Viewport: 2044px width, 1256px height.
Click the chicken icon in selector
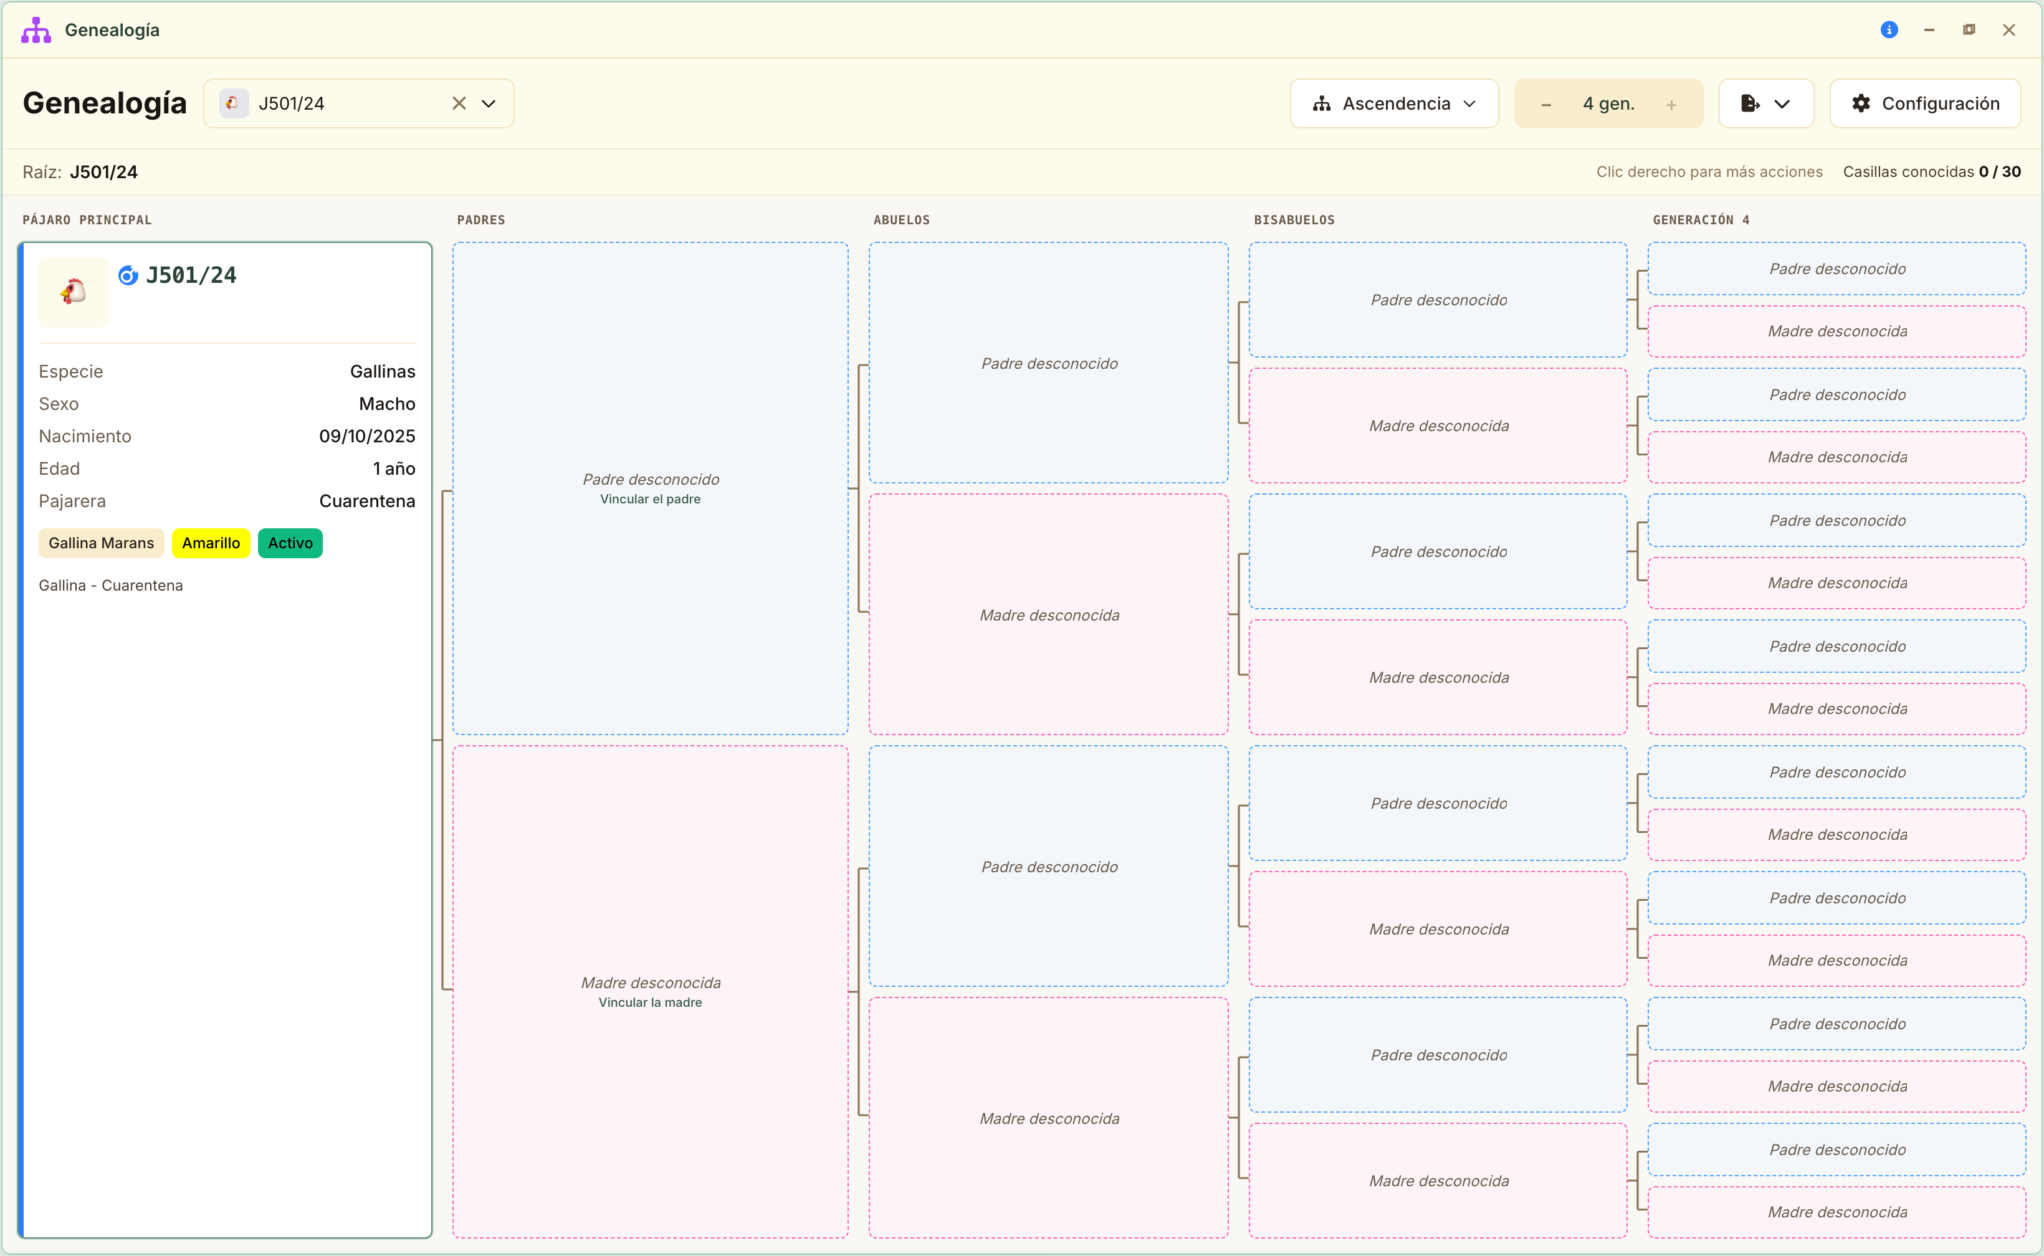234,103
